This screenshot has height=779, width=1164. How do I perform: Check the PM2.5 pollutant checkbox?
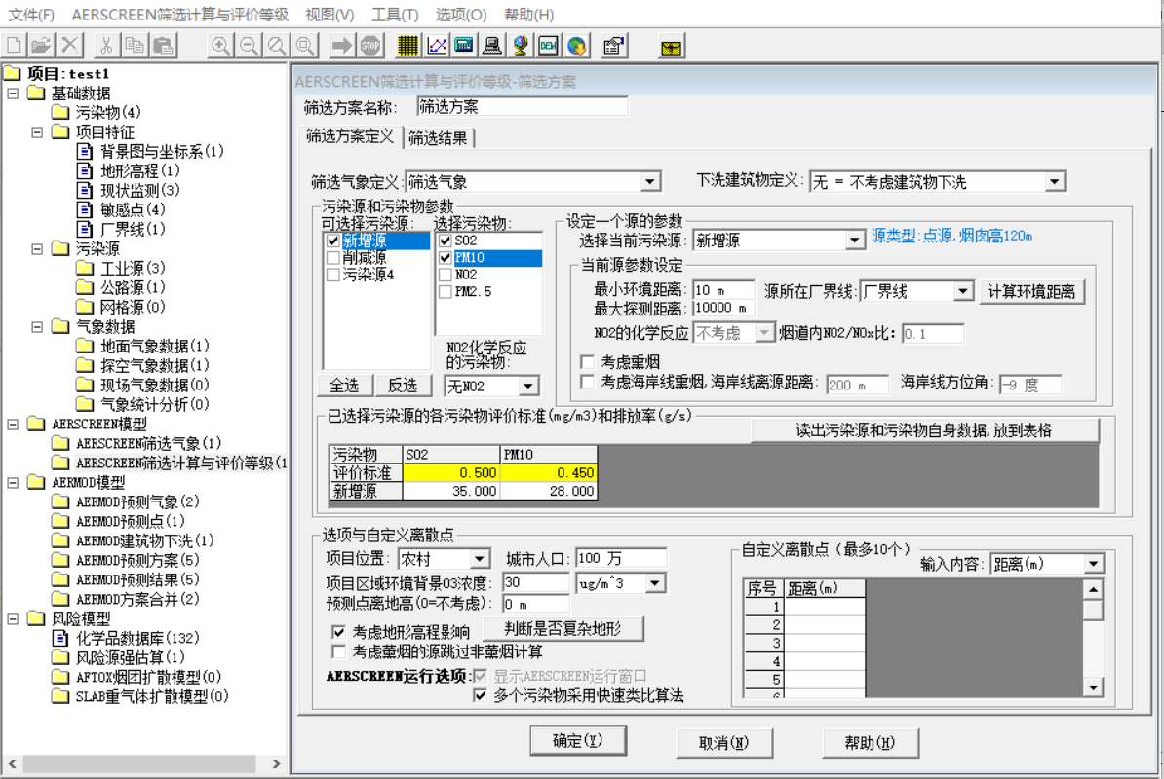pos(446,292)
